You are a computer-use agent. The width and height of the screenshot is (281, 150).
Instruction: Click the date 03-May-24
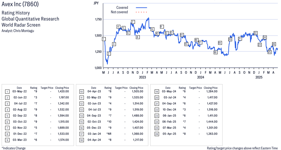pyautogui.click(x=169, y=91)
